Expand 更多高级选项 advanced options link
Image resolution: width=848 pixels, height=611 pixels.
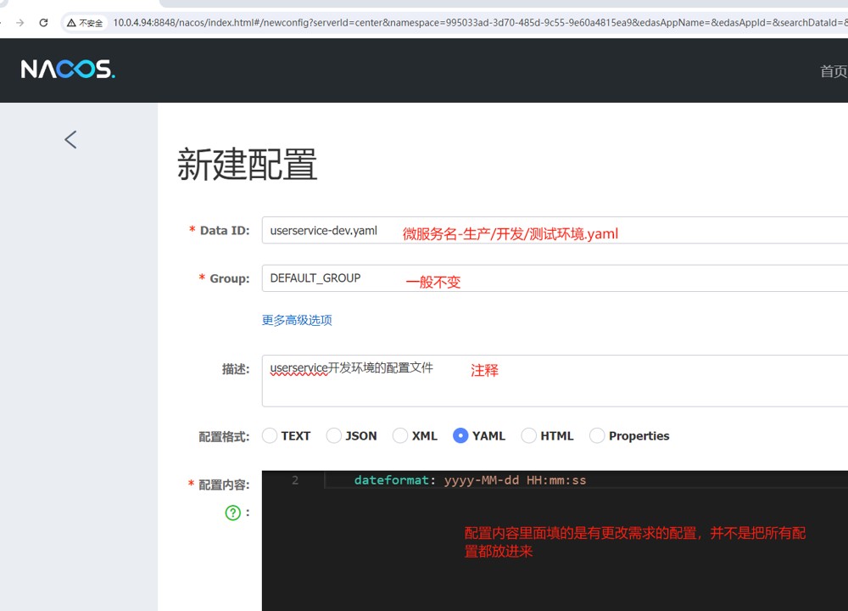(x=297, y=321)
